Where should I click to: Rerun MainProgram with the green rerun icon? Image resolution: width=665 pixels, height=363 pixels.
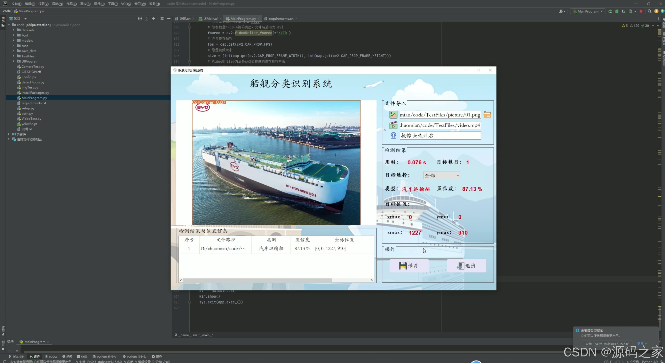[x=610, y=11]
